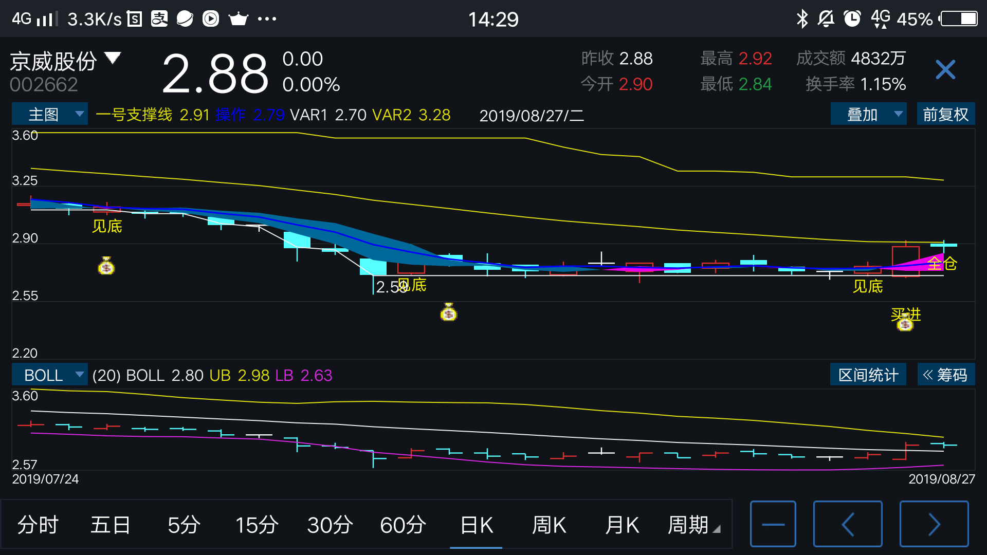Toggle 前复权 price adjustment
This screenshot has height=555, width=987.
click(x=945, y=114)
